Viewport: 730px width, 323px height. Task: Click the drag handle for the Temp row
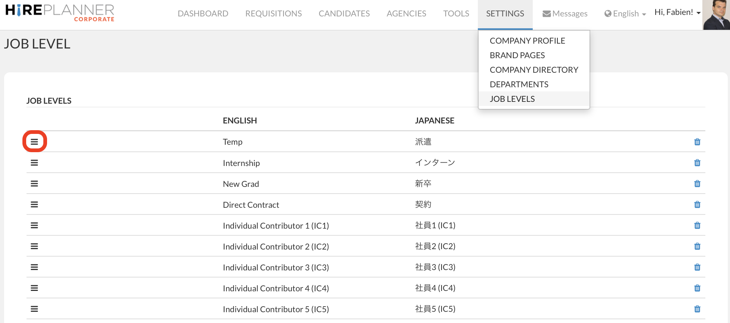point(34,142)
